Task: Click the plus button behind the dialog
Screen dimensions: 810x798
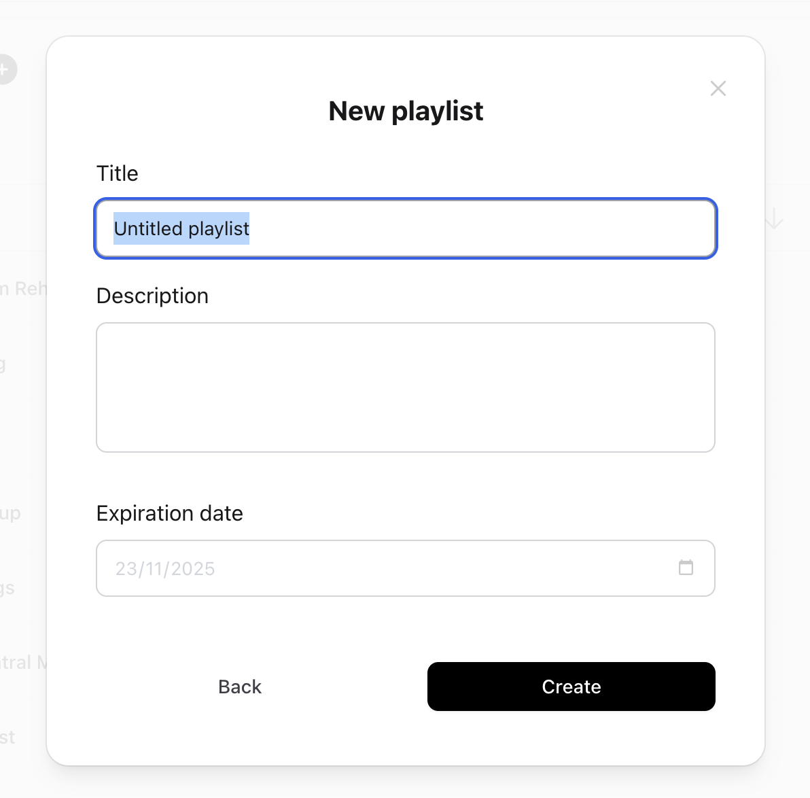Action: coord(5,69)
